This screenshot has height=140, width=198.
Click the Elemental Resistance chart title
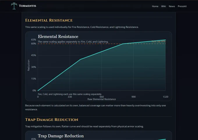tap(58, 36)
